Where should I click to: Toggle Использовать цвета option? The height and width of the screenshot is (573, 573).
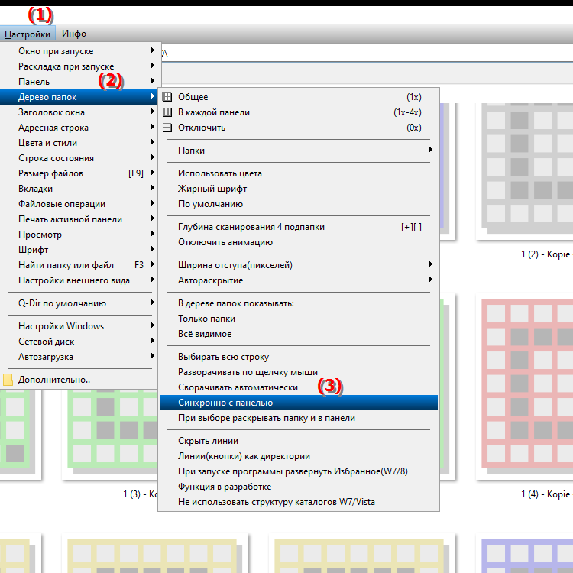[x=299, y=173]
